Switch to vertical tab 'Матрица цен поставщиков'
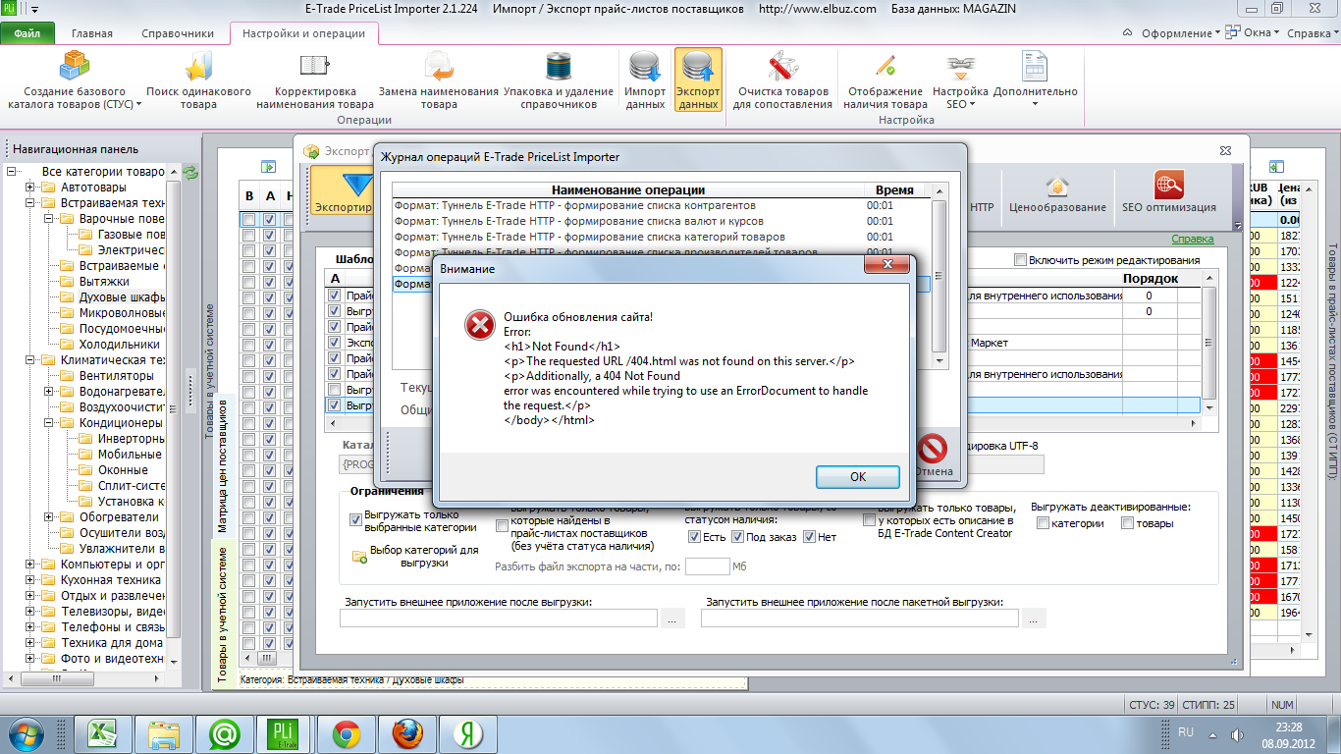The width and height of the screenshot is (1341, 754). (x=223, y=465)
